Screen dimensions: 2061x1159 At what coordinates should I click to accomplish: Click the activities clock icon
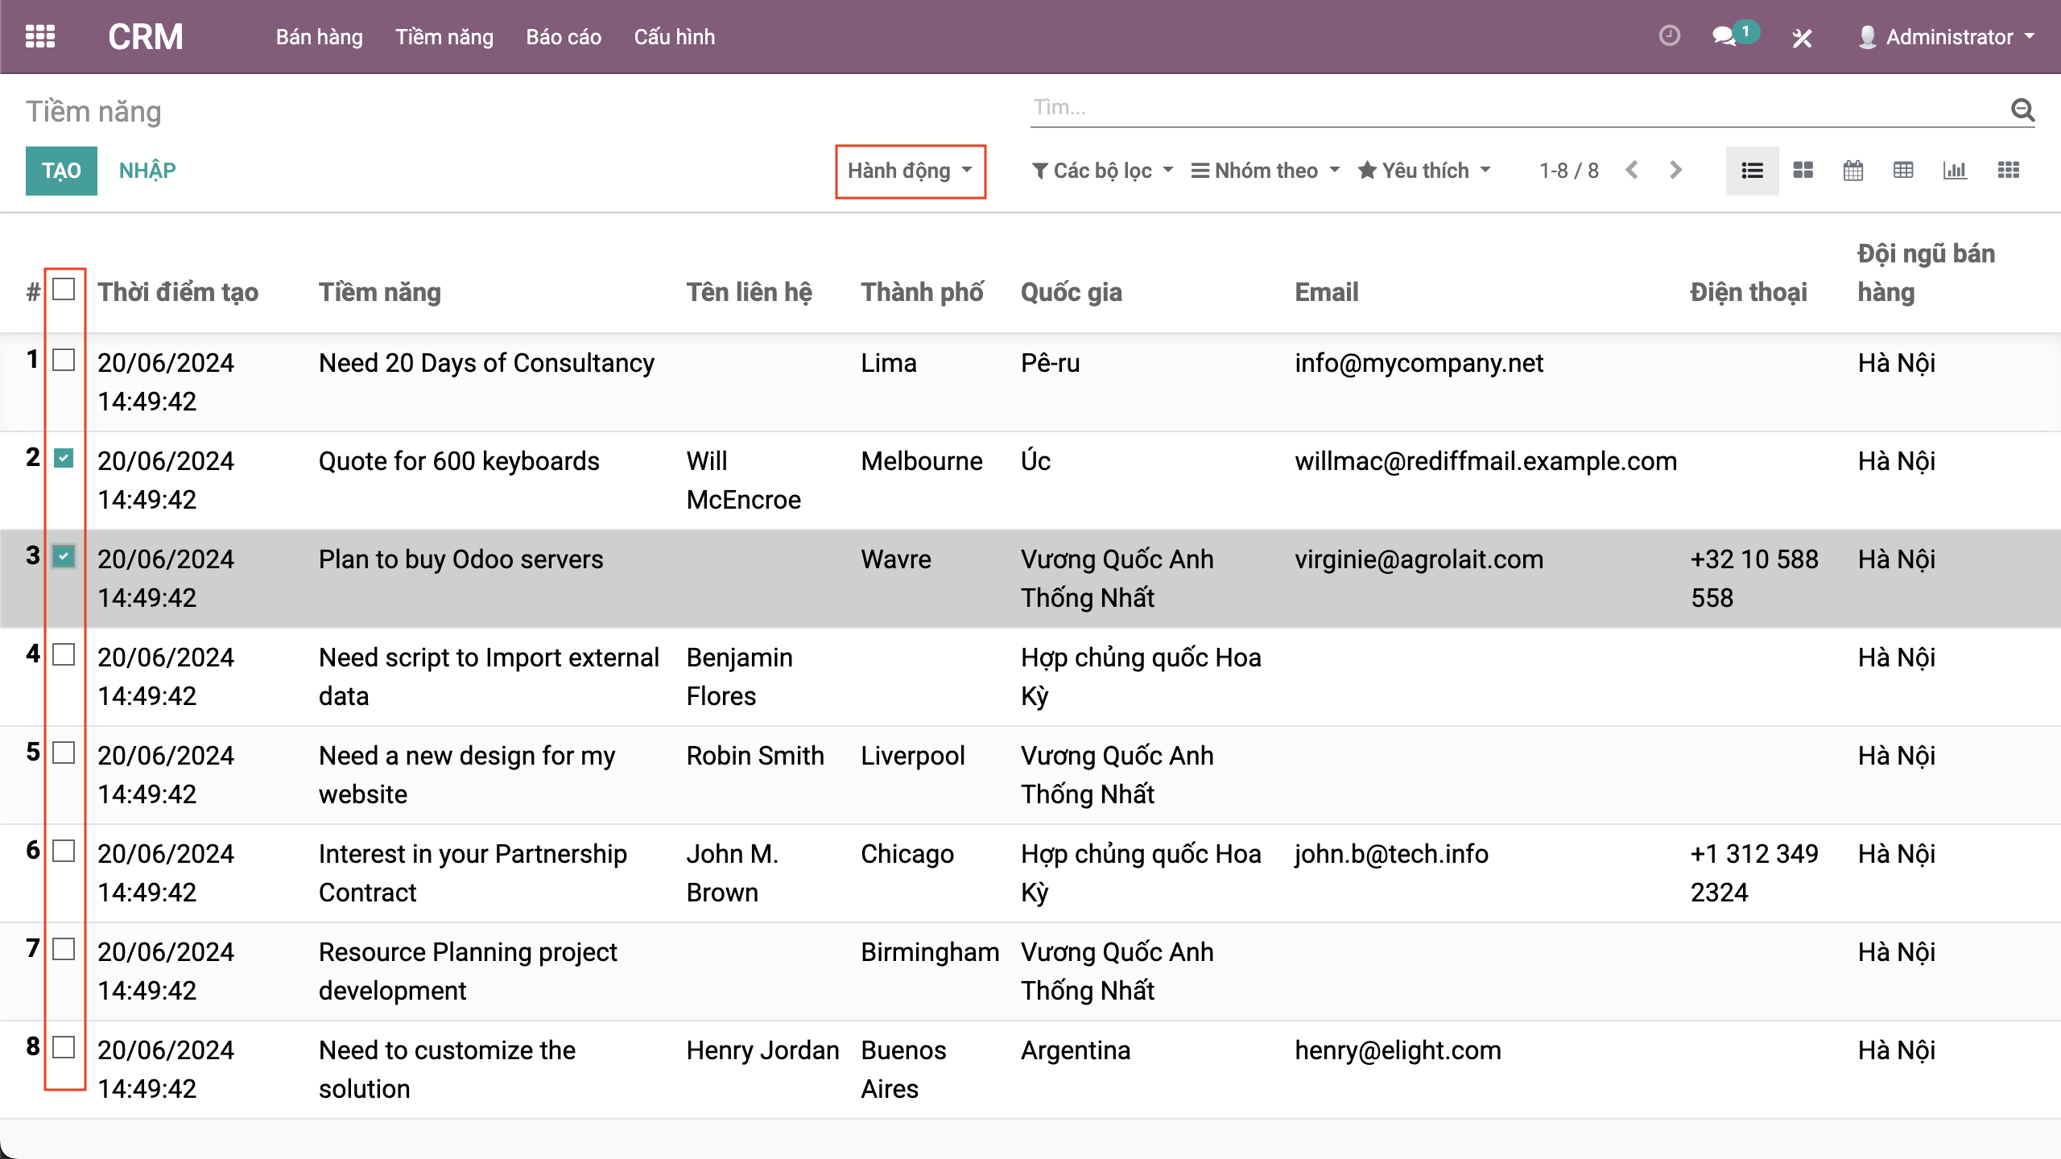[x=1670, y=36]
